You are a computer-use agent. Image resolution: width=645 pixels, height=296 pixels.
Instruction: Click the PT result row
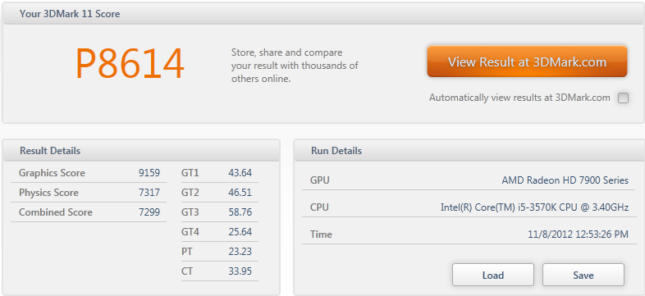(x=220, y=252)
